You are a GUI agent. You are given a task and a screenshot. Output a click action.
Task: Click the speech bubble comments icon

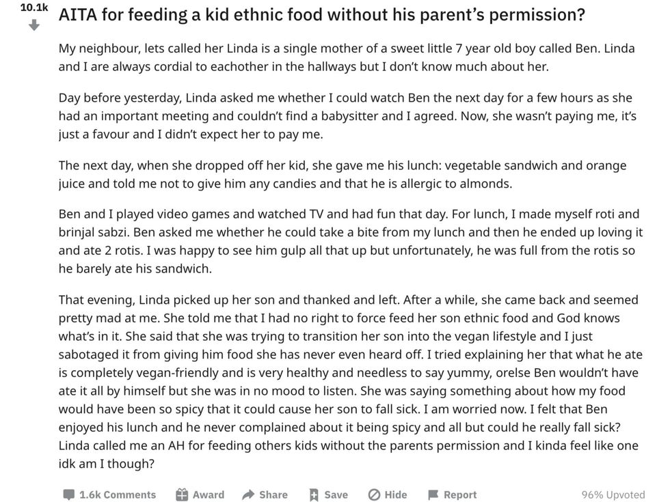[x=68, y=494]
